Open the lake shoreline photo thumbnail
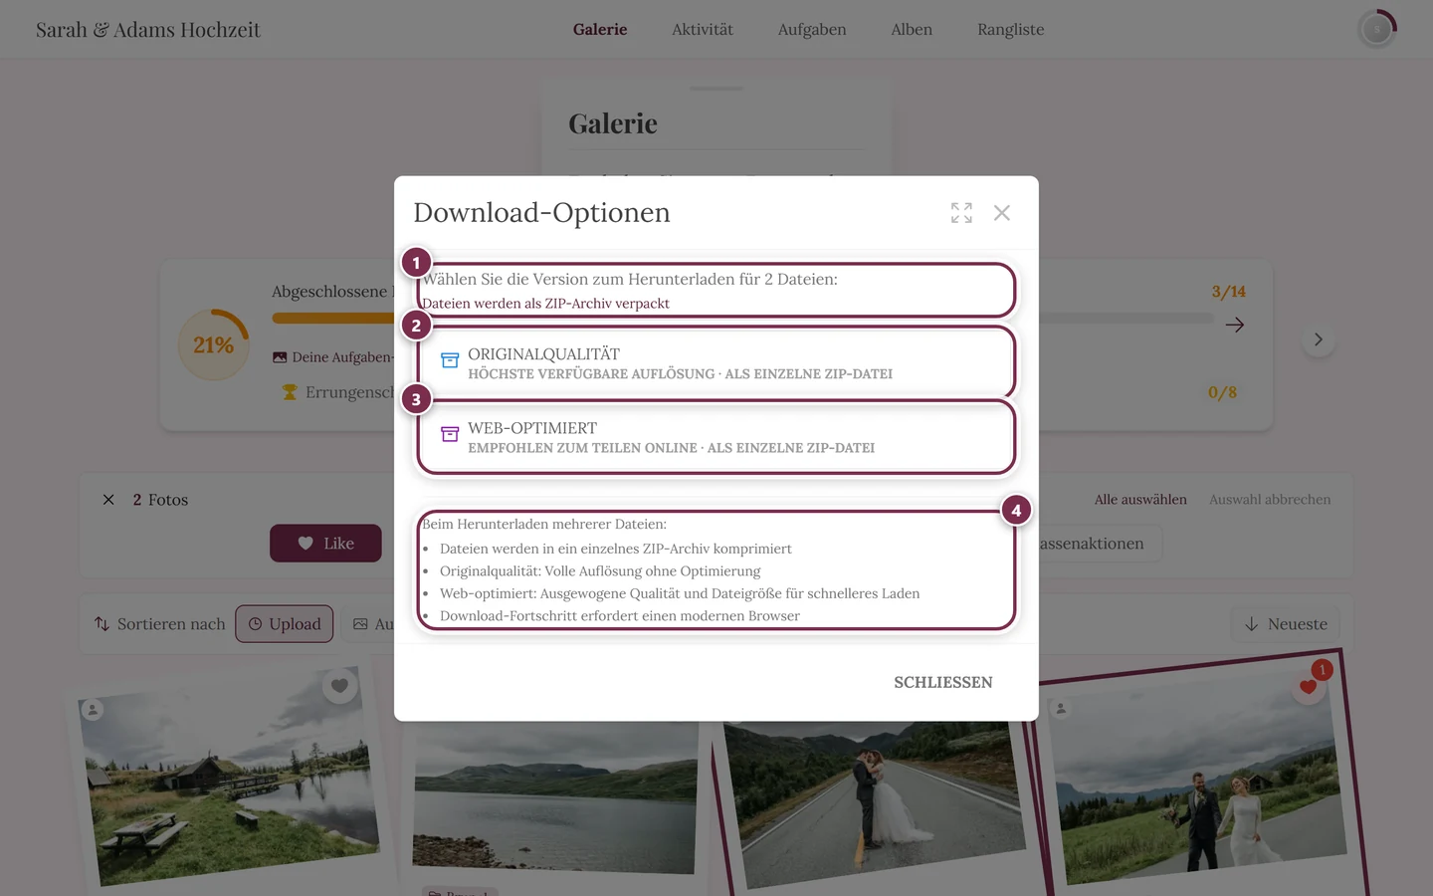Screen dimensions: 1433x896 (x=554, y=796)
